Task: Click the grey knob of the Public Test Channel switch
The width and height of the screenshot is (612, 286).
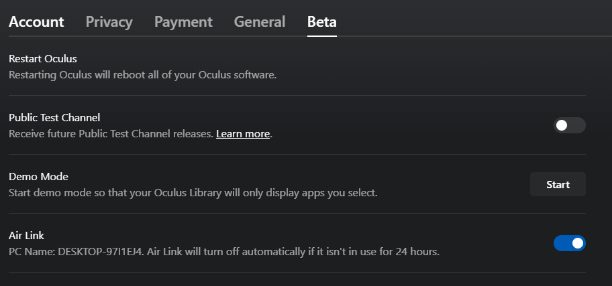Action: [x=562, y=125]
